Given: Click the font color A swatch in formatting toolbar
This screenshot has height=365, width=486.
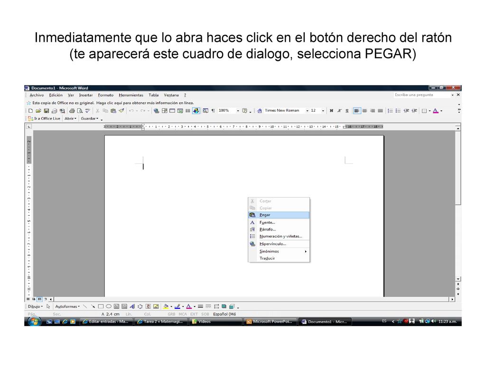Looking at the screenshot, I should tap(436, 111).
